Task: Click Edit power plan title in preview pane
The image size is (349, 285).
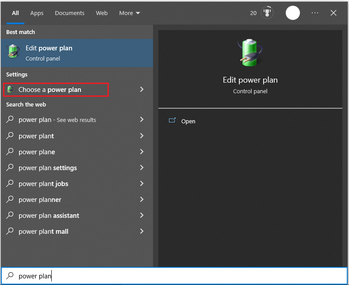Action: pyautogui.click(x=250, y=80)
